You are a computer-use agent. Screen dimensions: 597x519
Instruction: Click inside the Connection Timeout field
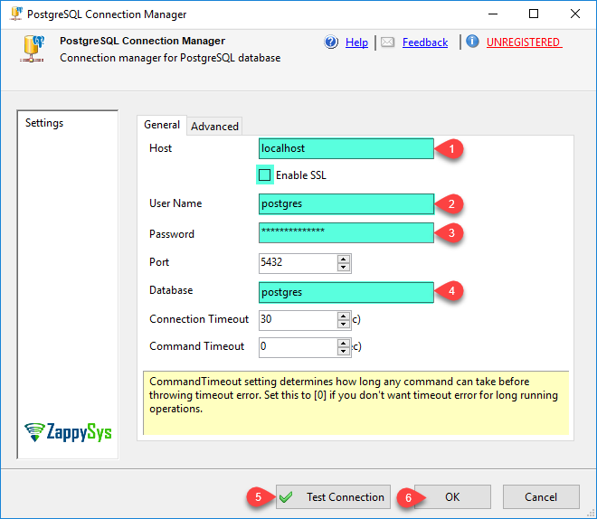pos(298,320)
